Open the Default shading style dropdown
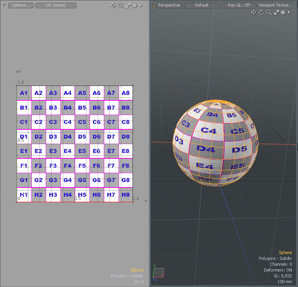The height and width of the screenshot is (287, 298). click(202, 5)
